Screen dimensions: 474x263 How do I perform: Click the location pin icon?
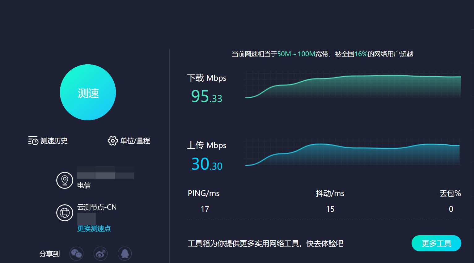click(x=65, y=180)
